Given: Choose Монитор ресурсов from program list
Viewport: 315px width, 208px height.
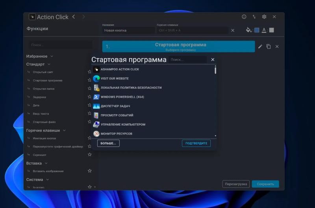Looking at the screenshot, I should tap(153, 134).
